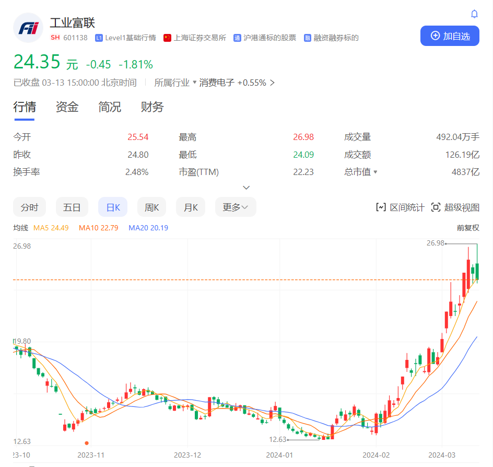Image resolution: width=493 pixels, height=467 pixels.
Task: Switch to the 财务 tab
Action: [152, 107]
